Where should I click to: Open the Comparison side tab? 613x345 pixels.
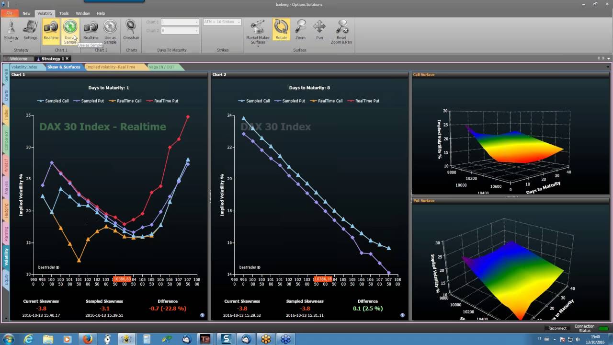(x=6, y=140)
